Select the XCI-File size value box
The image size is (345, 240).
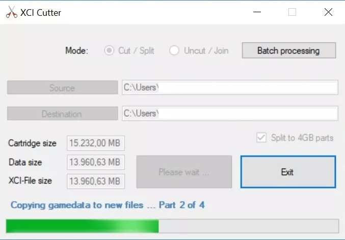pyautogui.click(x=96, y=181)
